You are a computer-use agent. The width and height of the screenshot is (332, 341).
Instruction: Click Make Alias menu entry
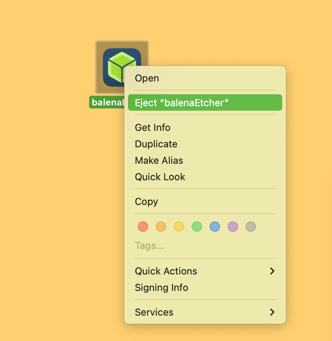[205, 160]
